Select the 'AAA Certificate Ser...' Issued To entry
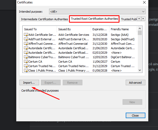Screen dimensions: 158x130 click(42, 35)
